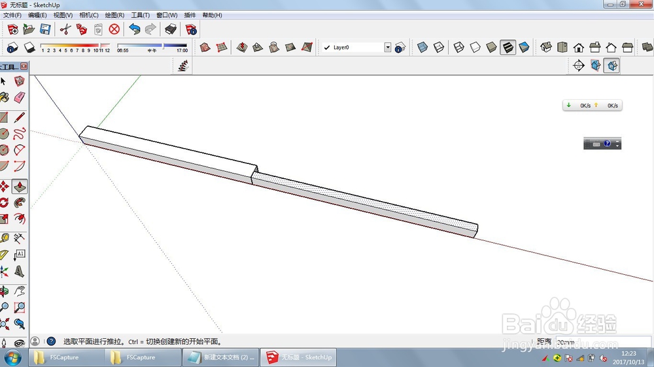This screenshot has width=654, height=367.
Task: Select the Sandbox Add Detail tool
Action: point(290,48)
